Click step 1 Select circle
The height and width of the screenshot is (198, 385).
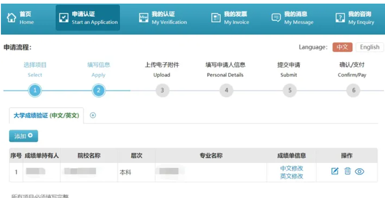click(x=35, y=91)
